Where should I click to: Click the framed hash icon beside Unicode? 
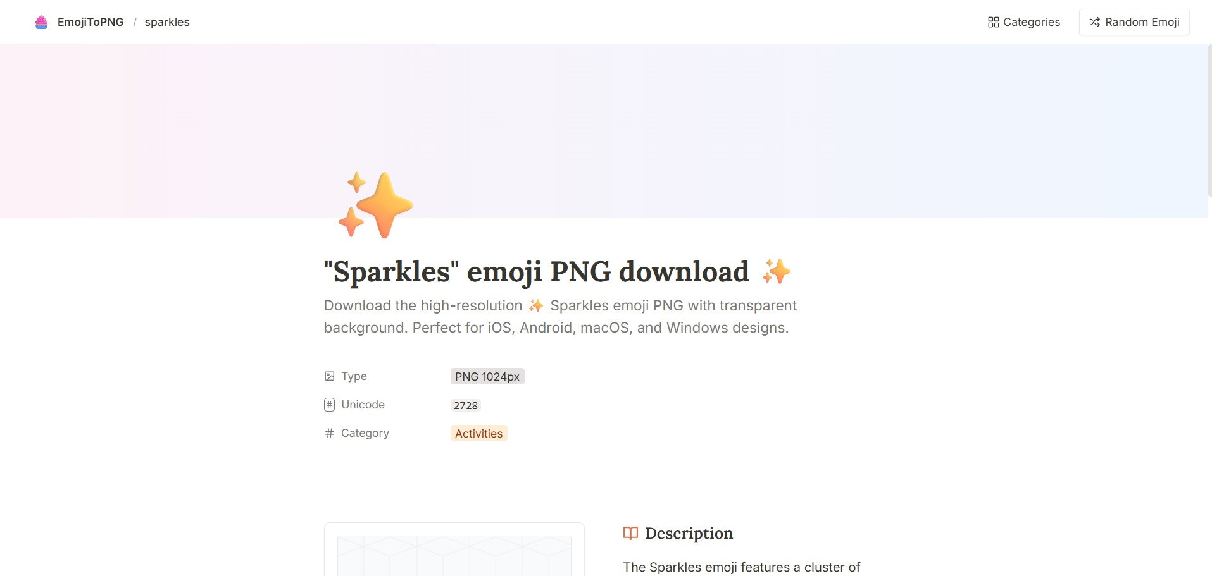329,404
